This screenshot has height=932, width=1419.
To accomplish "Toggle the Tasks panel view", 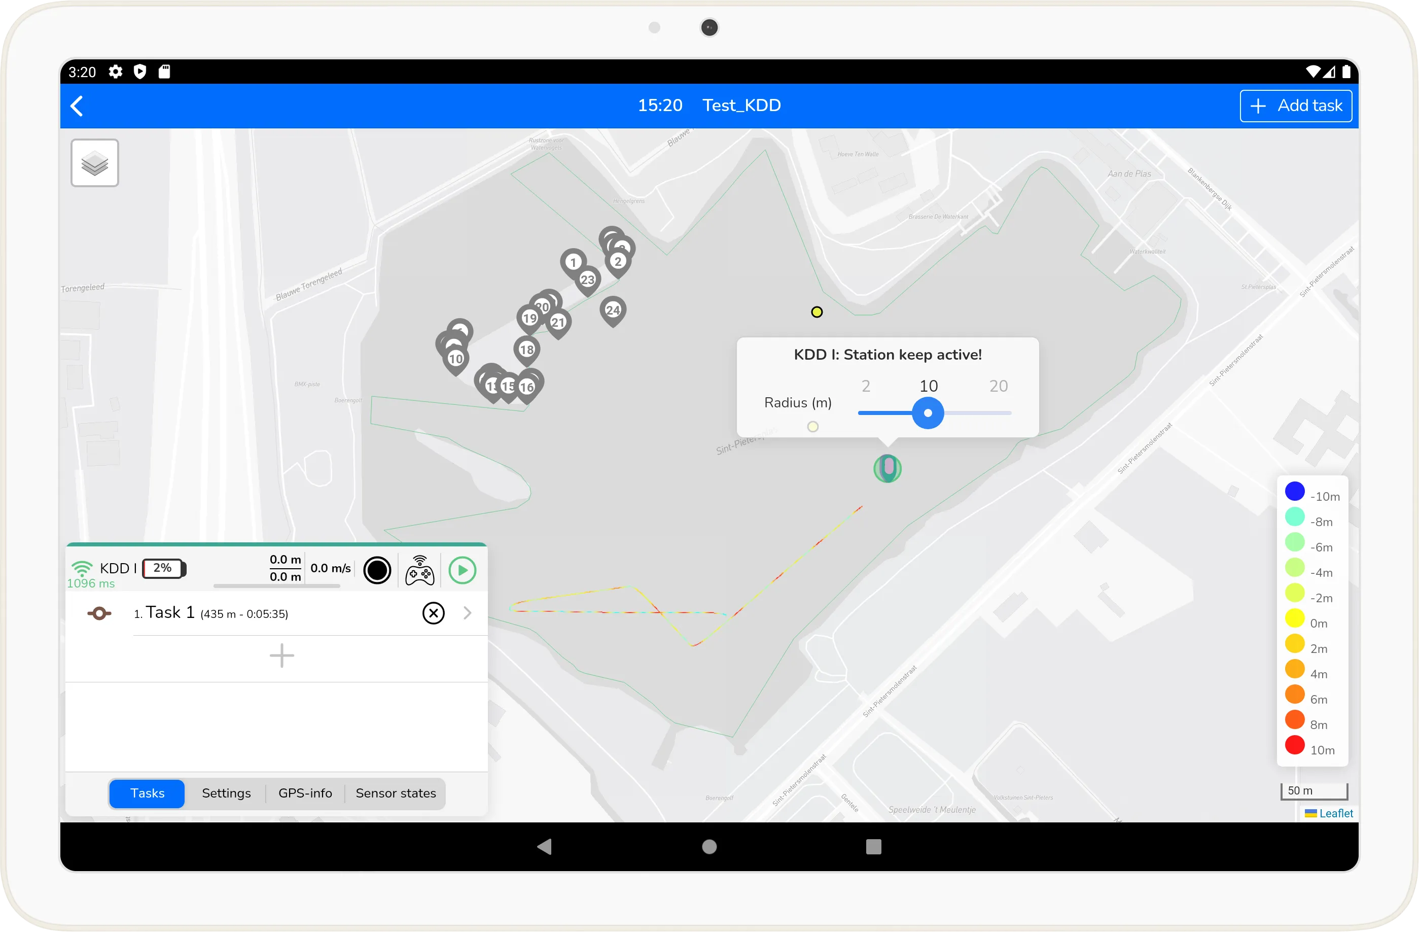I will click(147, 793).
